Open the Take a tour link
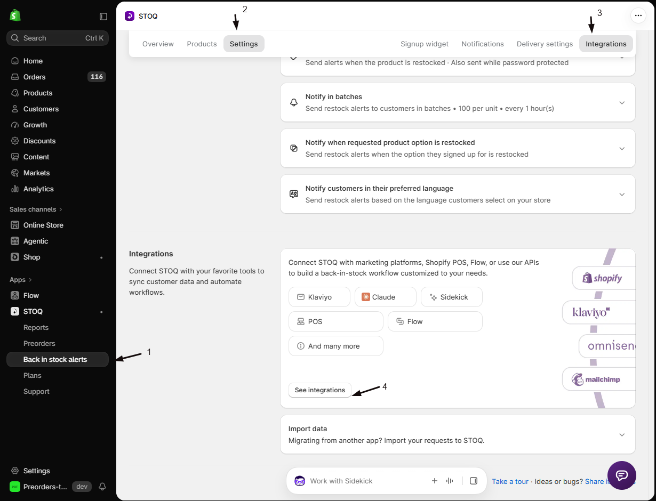656x501 pixels. click(510, 481)
